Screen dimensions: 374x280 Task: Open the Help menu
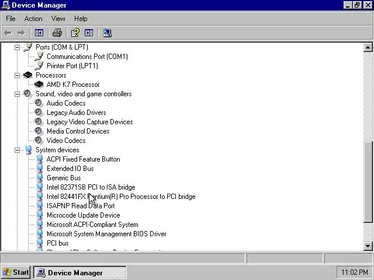pos(81,19)
